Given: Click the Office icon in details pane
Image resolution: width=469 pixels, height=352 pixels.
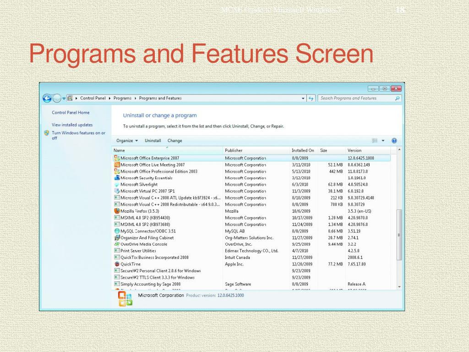Looking at the screenshot, I should pos(125,299).
